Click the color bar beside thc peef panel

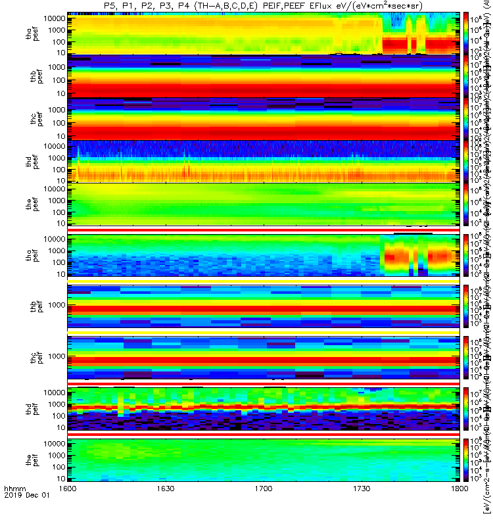466,119
